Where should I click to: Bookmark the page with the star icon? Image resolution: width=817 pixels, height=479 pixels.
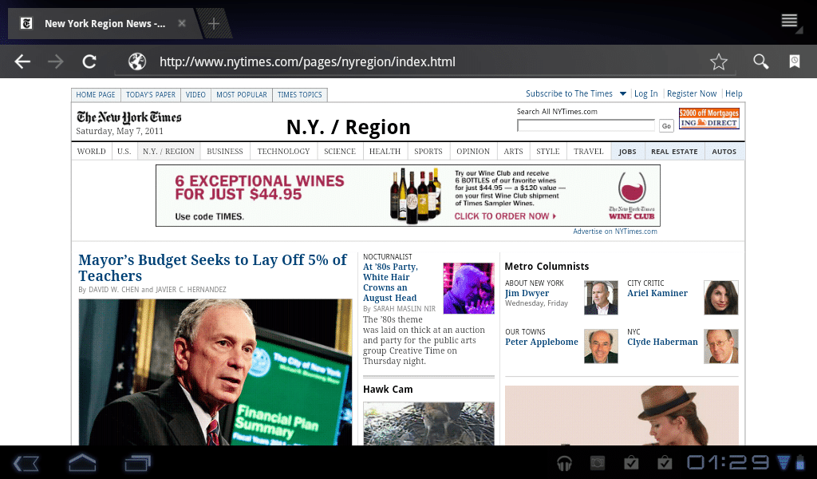(x=719, y=61)
